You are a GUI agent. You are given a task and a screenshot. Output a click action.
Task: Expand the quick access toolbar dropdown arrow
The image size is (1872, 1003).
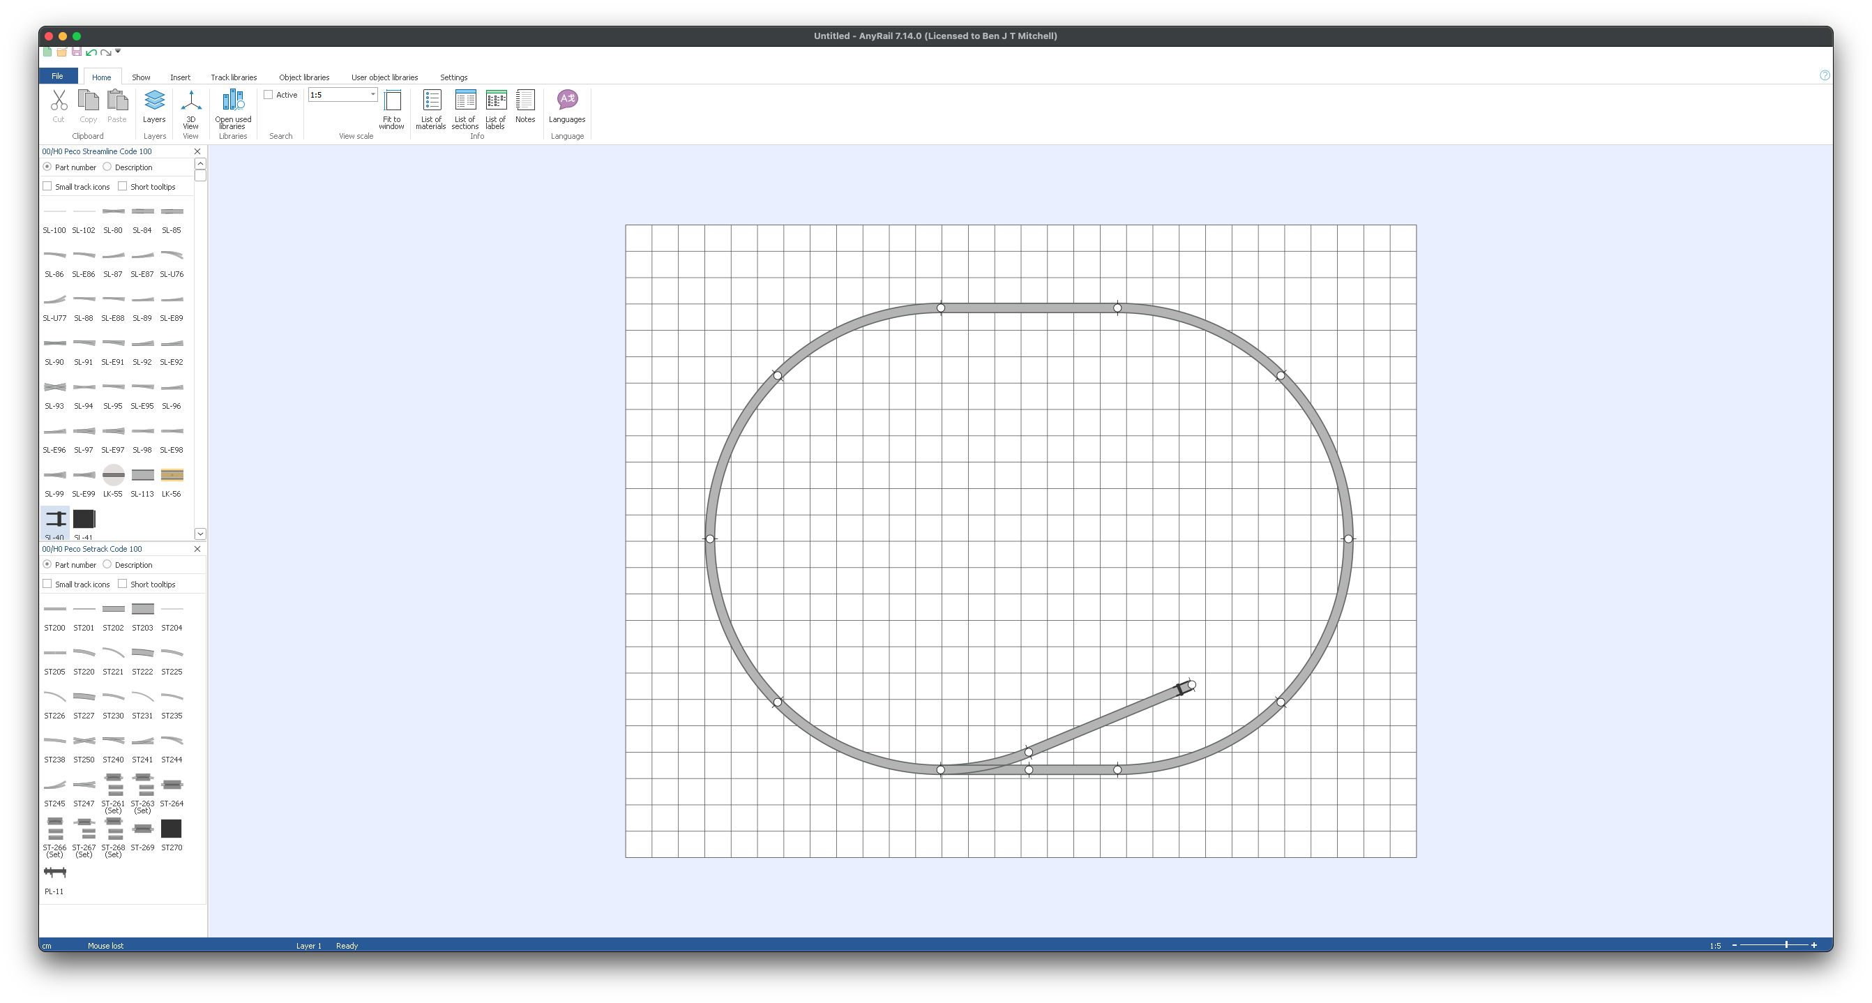118,52
